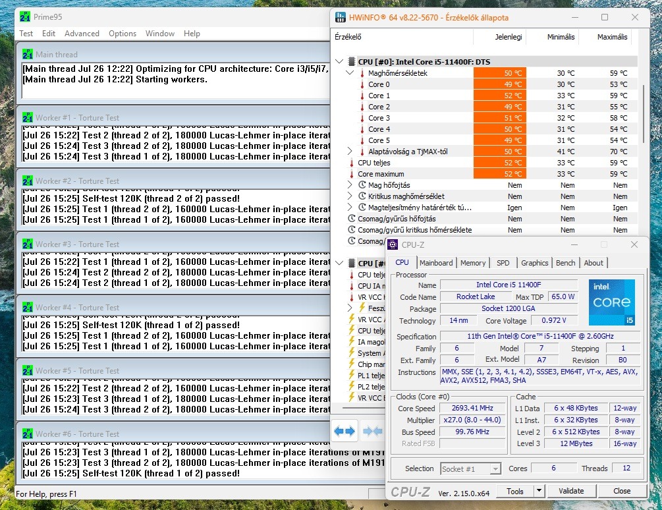Click Worker #6 Torture Test window icon
The image size is (662, 510).
pos(28,434)
